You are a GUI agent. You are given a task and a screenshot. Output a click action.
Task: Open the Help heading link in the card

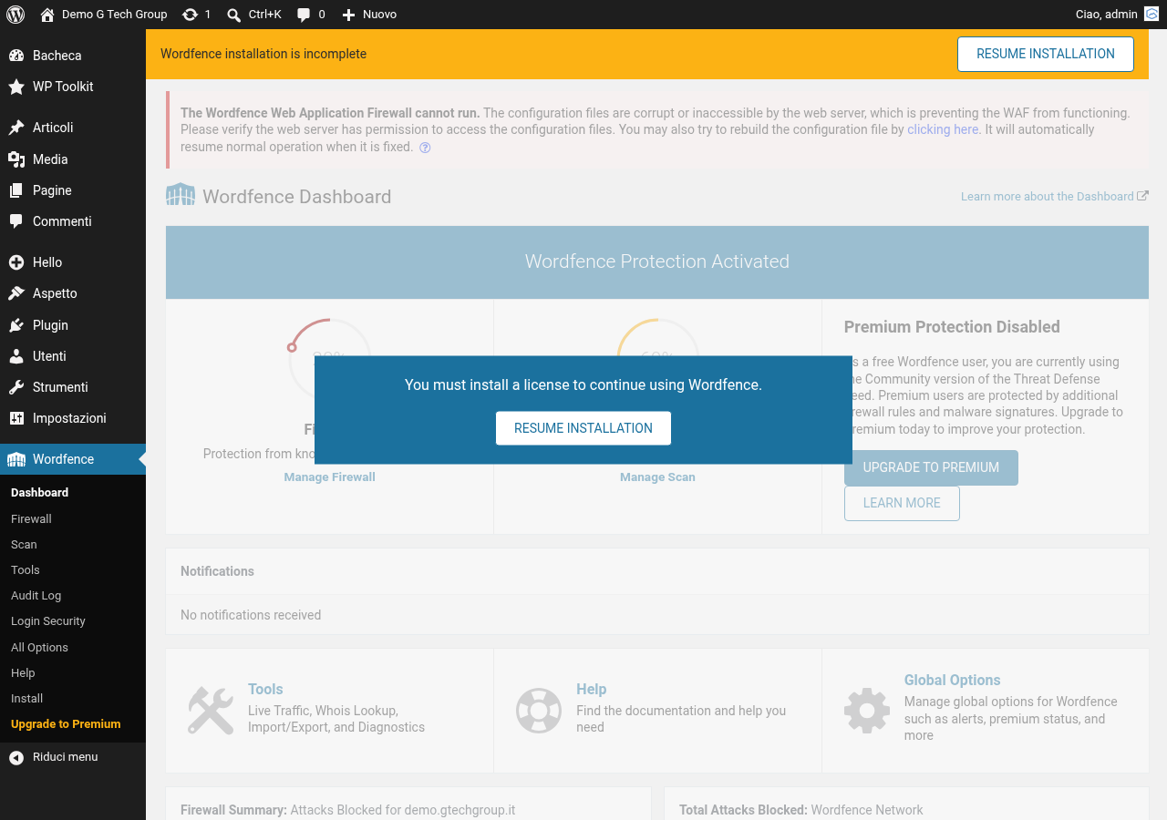pyautogui.click(x=591, y=689)
